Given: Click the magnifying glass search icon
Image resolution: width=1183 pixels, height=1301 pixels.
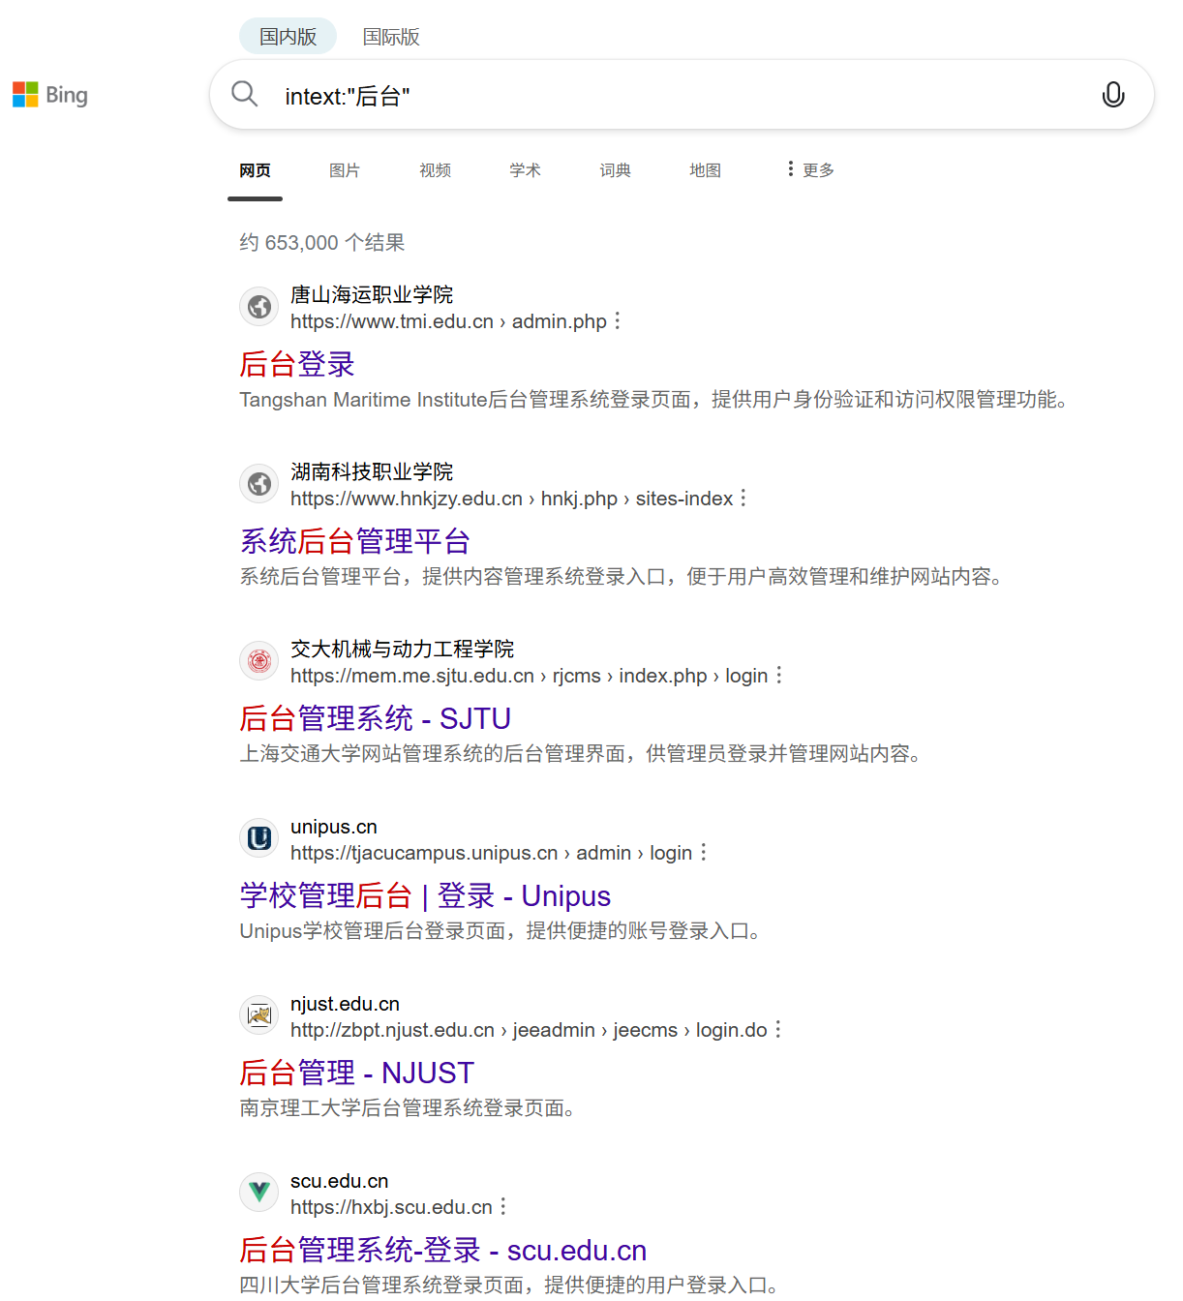Looking at the screenshot, I should pyautogui.click(x=245, y=94).
